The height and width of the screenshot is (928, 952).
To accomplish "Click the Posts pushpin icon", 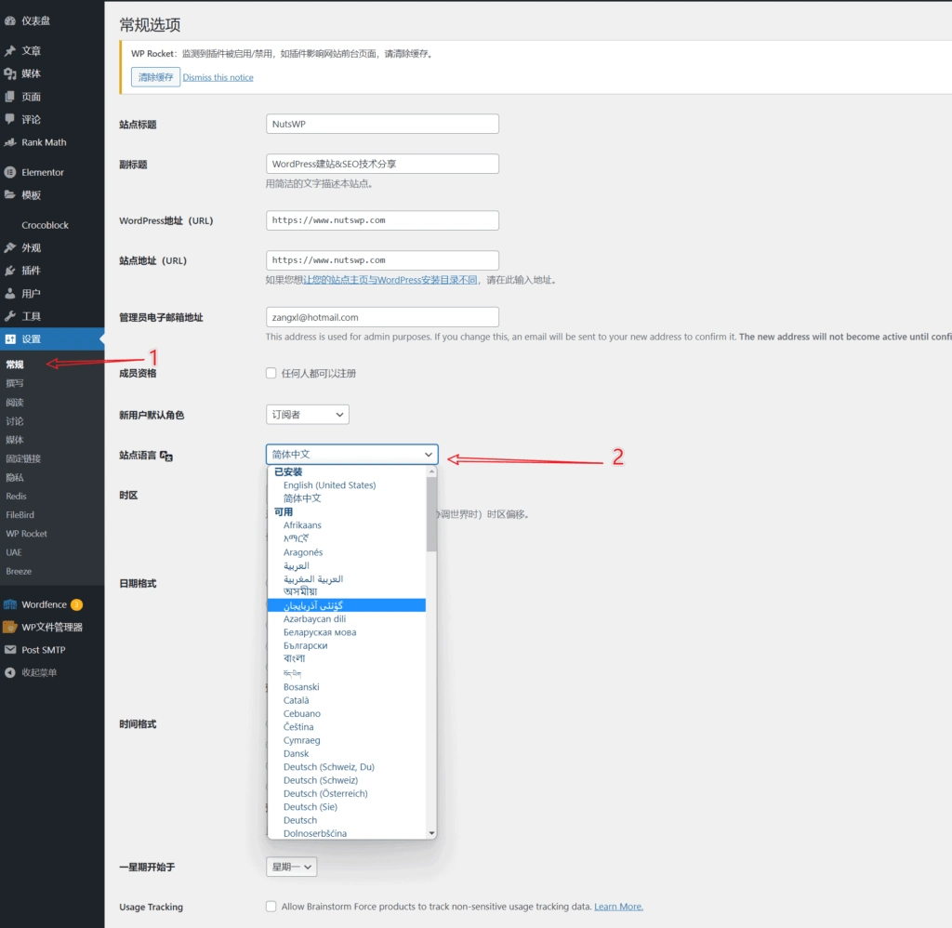I will coord(10,51).
